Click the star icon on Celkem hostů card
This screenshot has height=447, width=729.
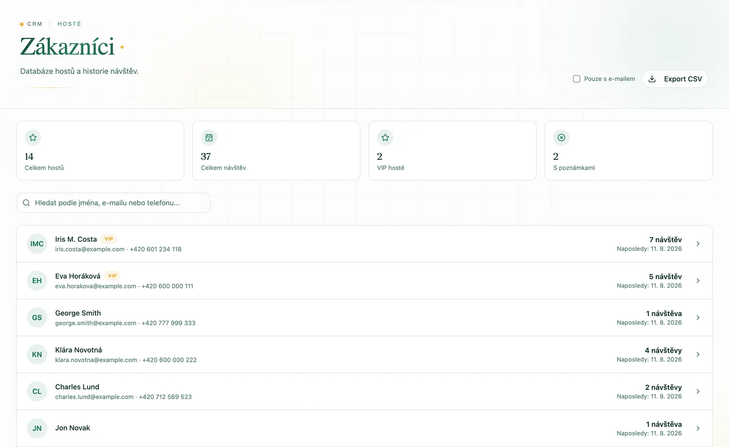pyautogui.click(x=33, y=137)
